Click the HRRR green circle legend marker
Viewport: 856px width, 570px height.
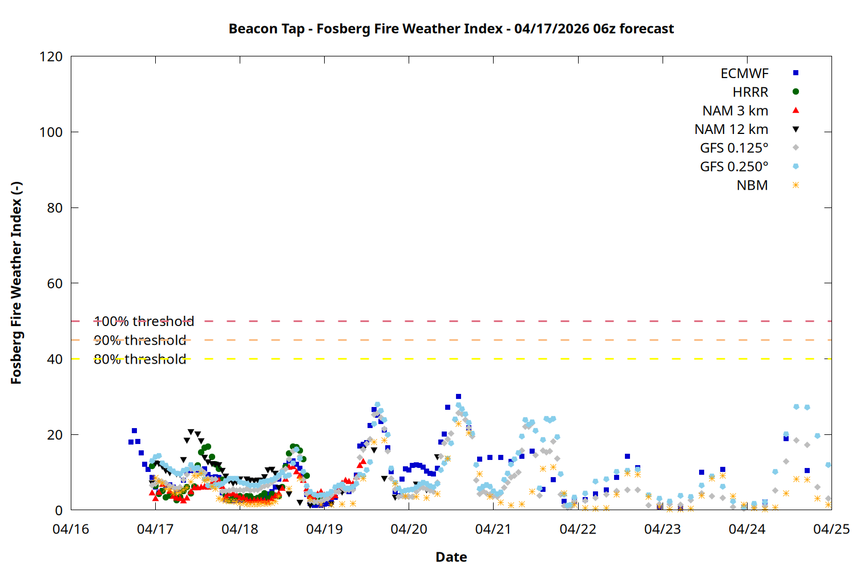point(796,92)
